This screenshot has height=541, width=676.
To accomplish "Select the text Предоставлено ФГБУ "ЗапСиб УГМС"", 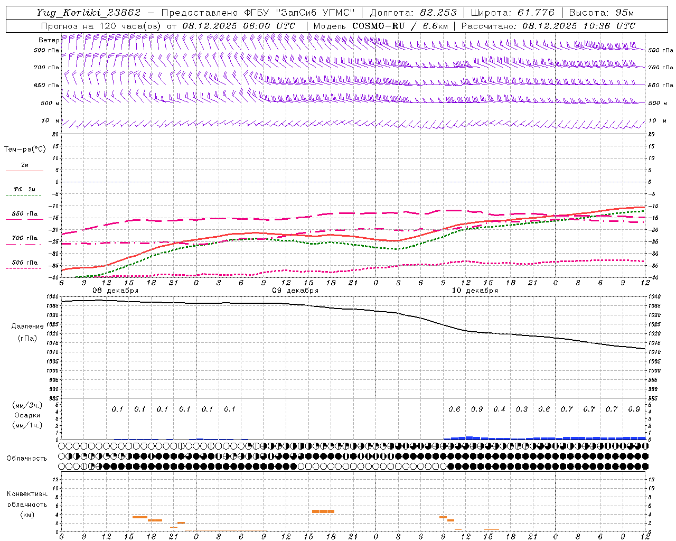I will 258,13.
